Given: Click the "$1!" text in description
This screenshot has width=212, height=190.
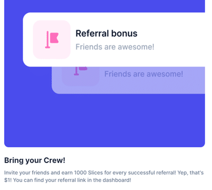Looking at the screenshot, I should 8,180.
